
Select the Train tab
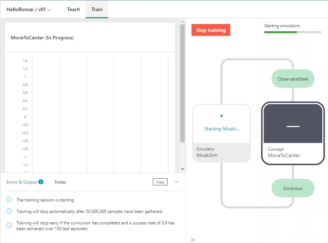click(x=97, y=9)
